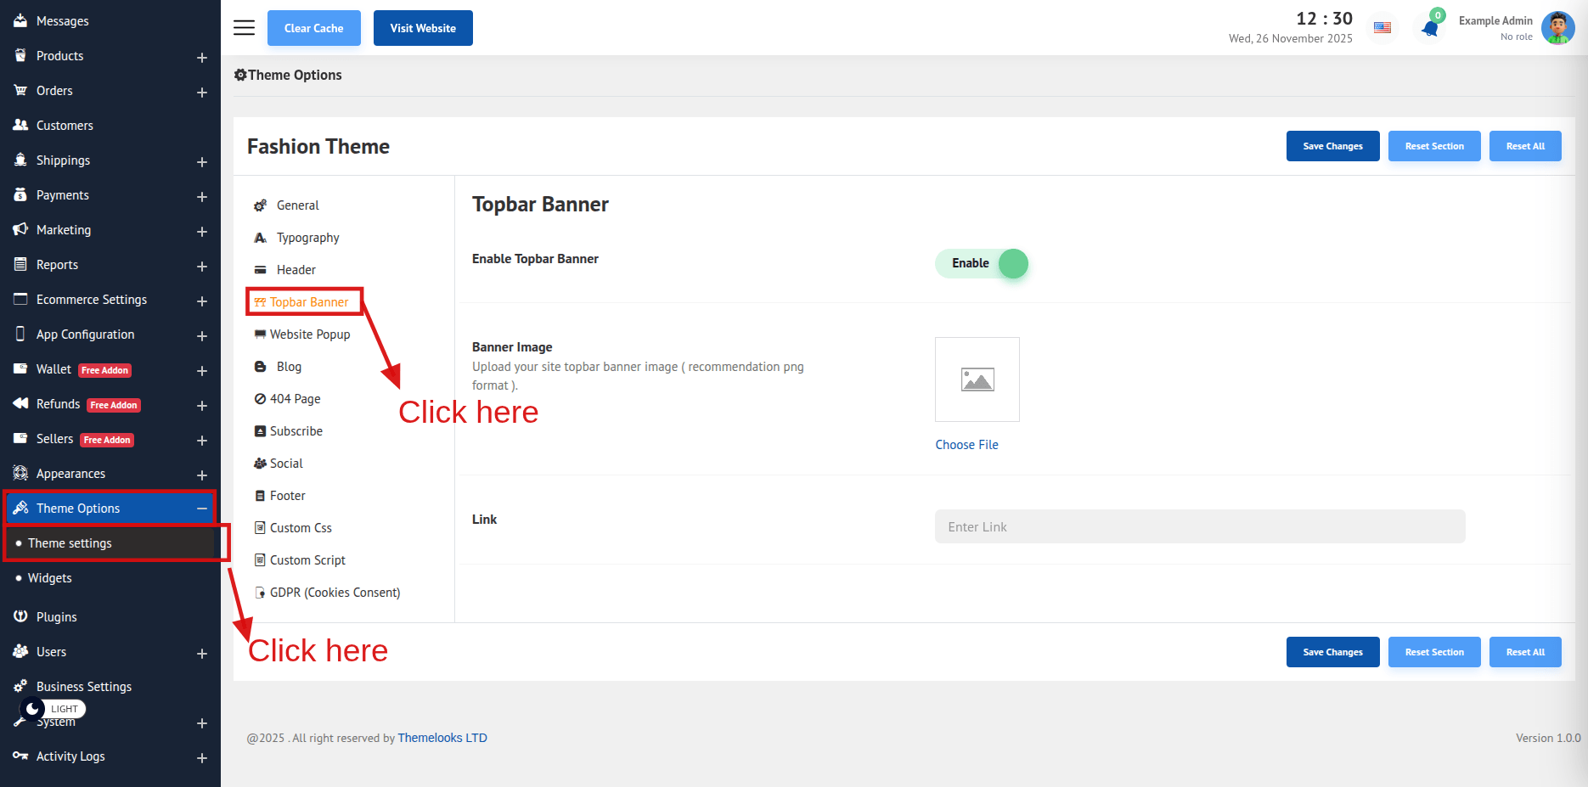Collapse the Theme Options menu

click(202, 509)
